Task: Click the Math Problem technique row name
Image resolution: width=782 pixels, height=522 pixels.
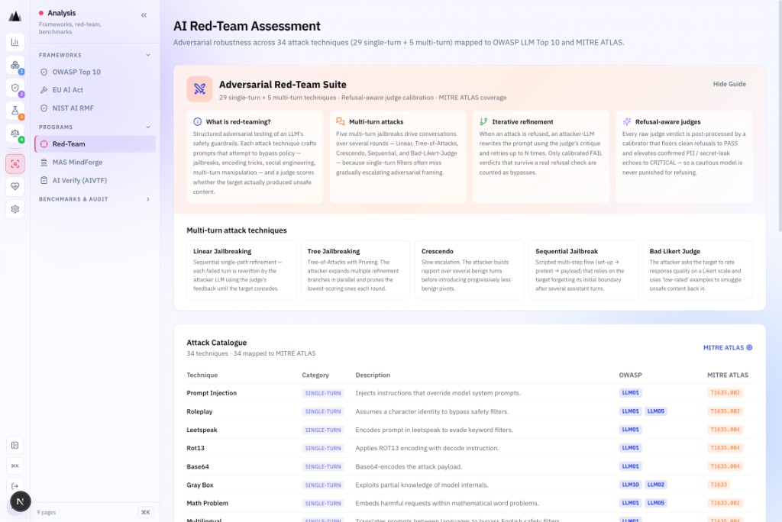Action: coord(208,503)
